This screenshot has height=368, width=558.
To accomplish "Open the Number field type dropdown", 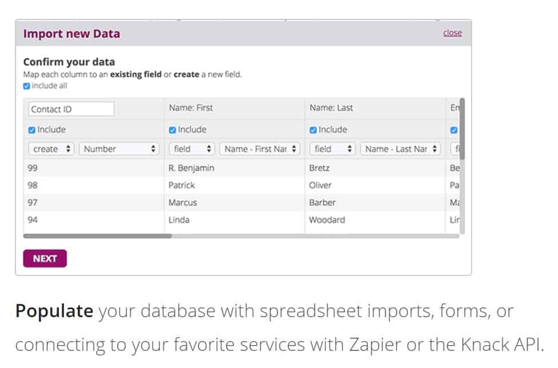I will [x=119, y=149].
